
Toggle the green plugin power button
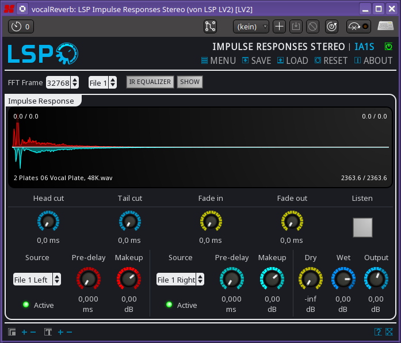pos(388,47)
